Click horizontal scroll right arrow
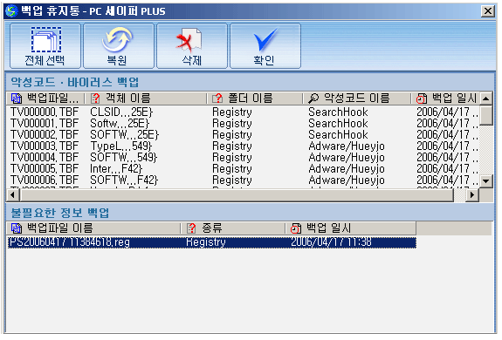The width and height of the screenshot is (502, 340). tap(472, 194)
